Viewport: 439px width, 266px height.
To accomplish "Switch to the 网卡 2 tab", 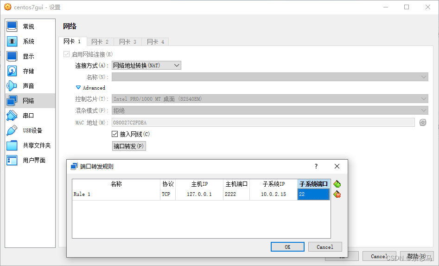I will 100,42.
